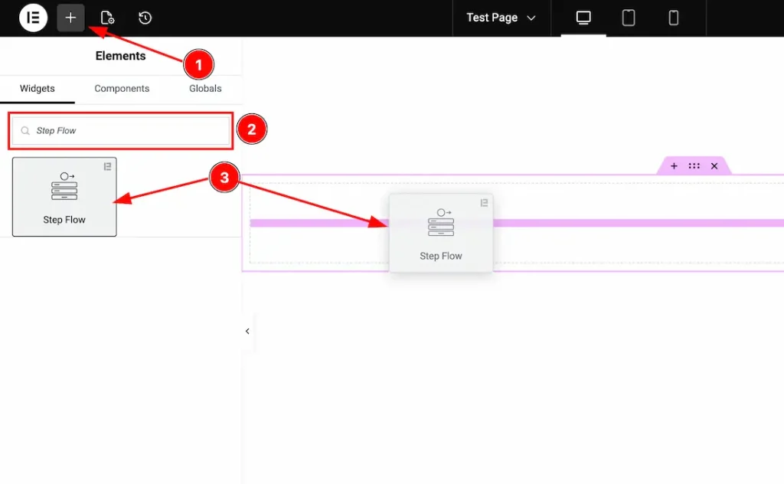
Task: Click the Step Flow search input field
Action: point(120,130)
